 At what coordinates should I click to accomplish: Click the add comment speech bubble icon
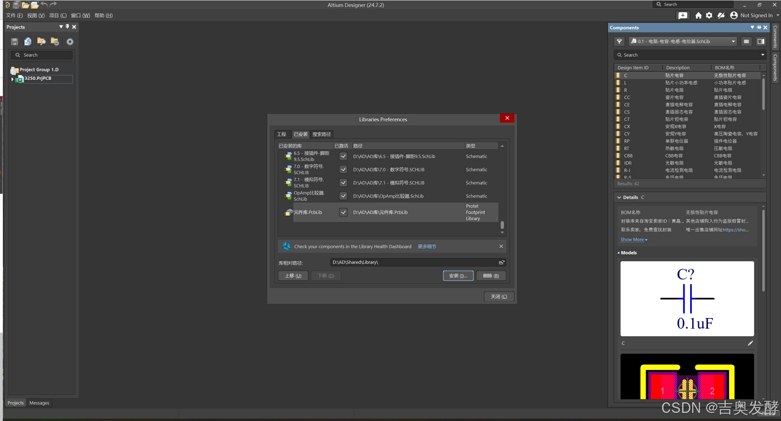pos(683,15)
